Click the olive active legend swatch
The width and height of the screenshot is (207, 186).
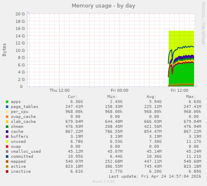7,166
